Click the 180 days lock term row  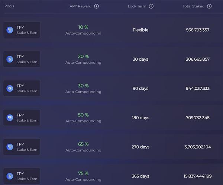(x=140, y=118)
